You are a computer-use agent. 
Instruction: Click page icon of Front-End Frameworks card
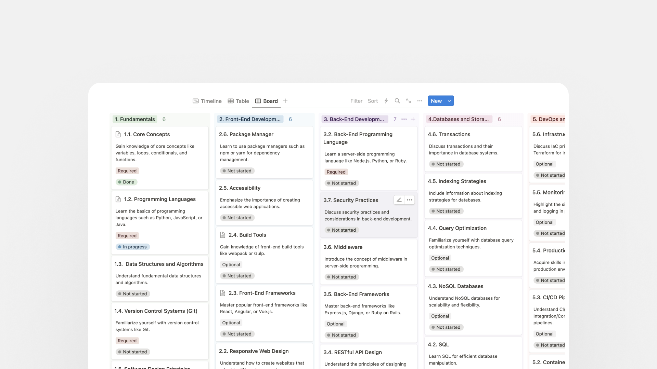(222, 293)
